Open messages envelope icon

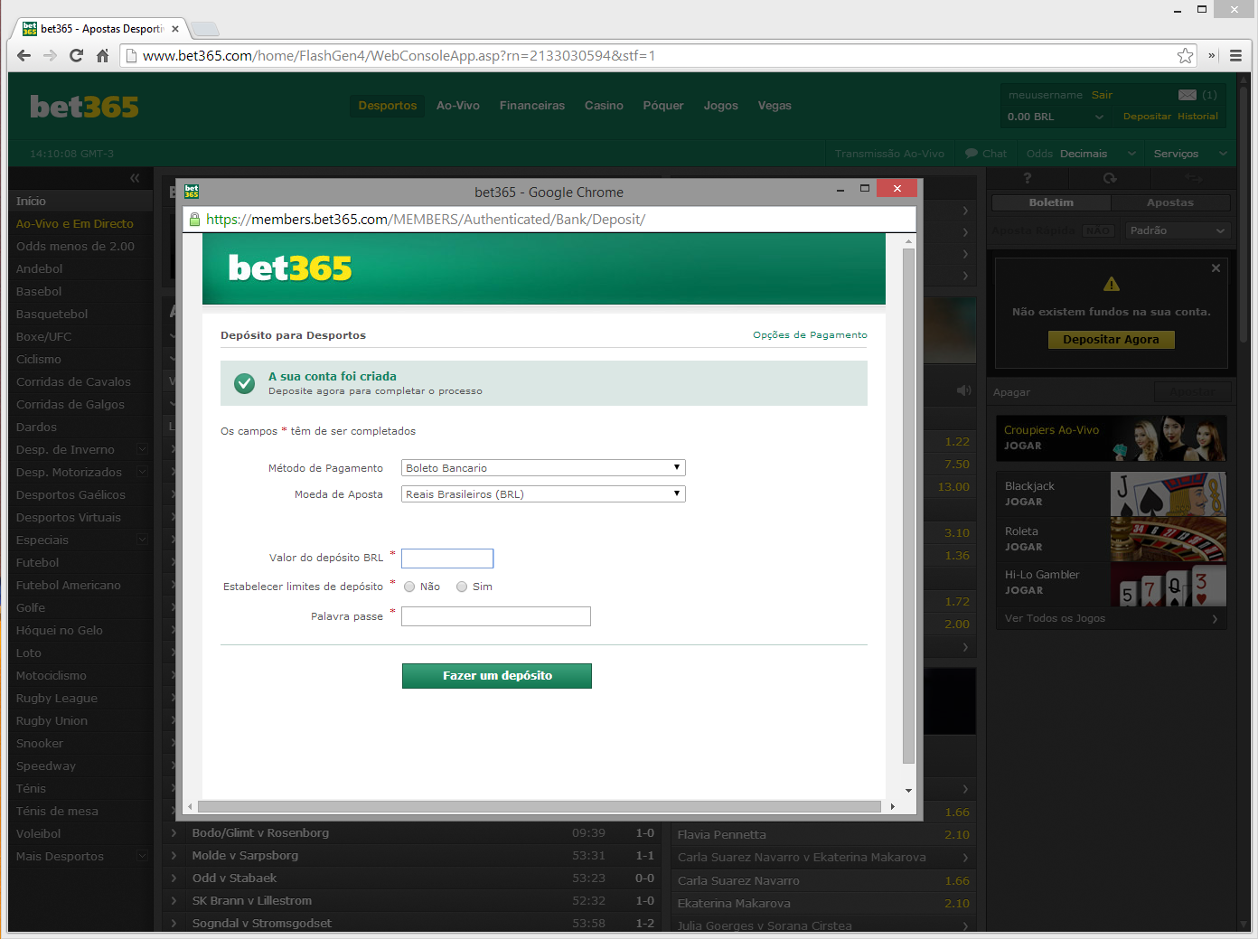[1188, 95]
